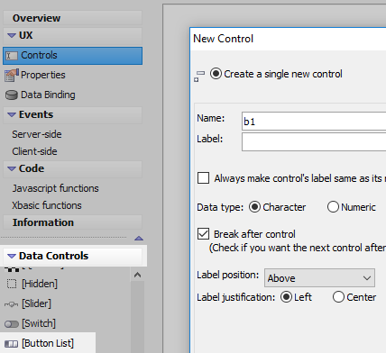The width and height of the screenshot is (386, 353).
Task: Select the [Hidden] control entry
Action: [x=39, y=284]
